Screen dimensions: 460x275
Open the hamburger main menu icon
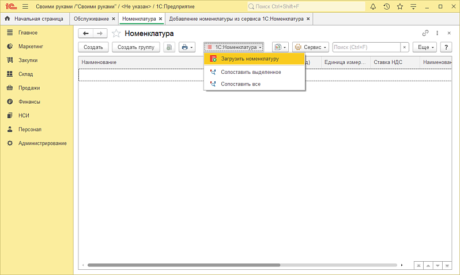pyautogui.click(x=25, y=6)
